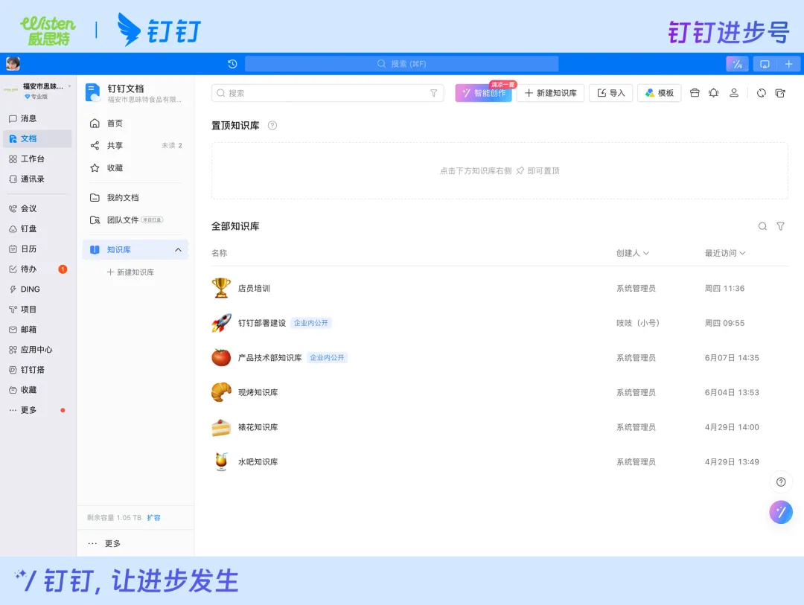This screenshot has width=804, height=605.
Task: Open 消息 in the left sidebar
Action: pyautogui.click(x=37, y=118)
